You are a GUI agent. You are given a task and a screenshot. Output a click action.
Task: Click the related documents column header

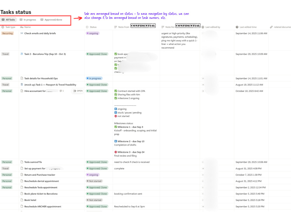pos(281,27)
